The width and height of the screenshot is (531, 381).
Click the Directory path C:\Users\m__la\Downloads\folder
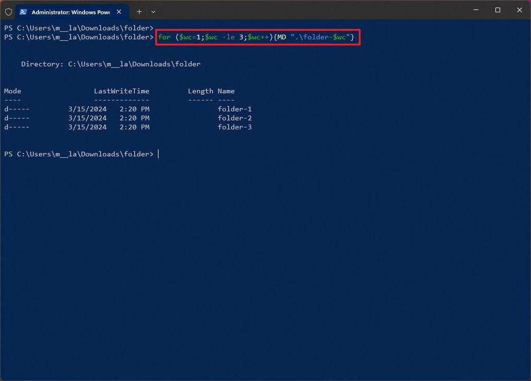pyautogui.click(x=134, y=64)
